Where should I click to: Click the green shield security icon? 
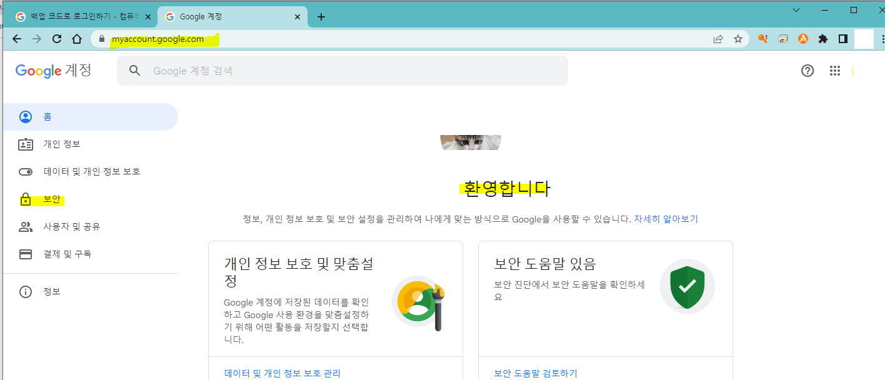687,286
